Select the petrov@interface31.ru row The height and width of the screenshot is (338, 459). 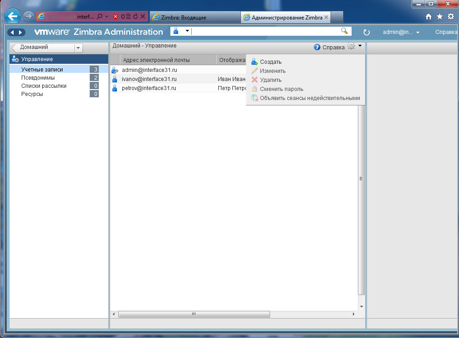coord(178,88)
